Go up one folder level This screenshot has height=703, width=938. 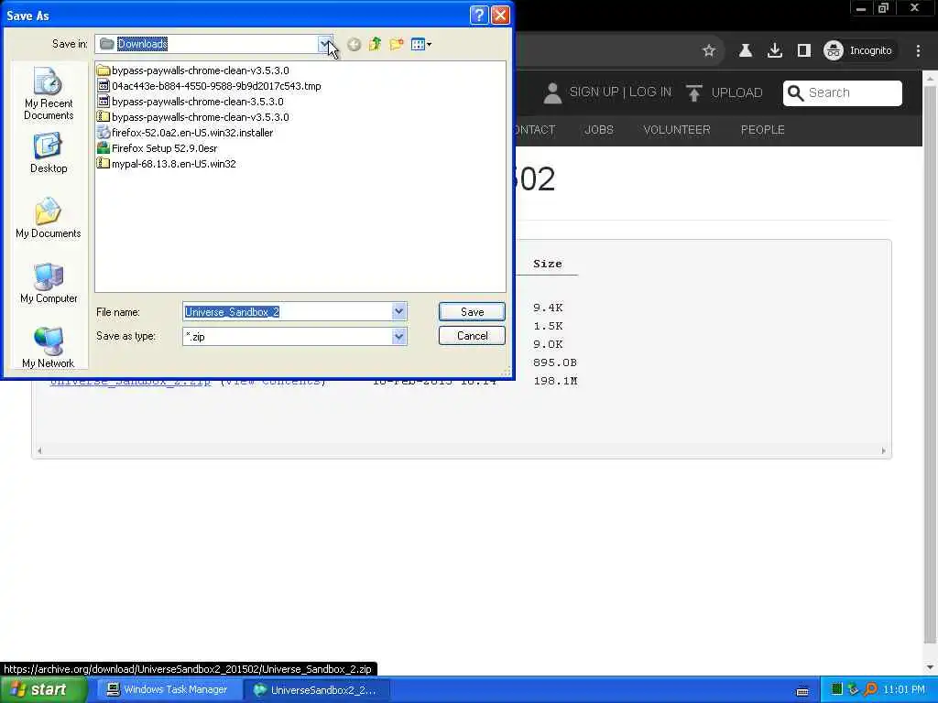[x=375, y=44]
